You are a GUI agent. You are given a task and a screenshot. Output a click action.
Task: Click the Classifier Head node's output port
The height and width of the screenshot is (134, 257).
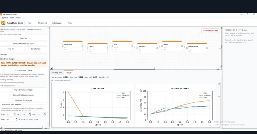(x=207, y=48)
